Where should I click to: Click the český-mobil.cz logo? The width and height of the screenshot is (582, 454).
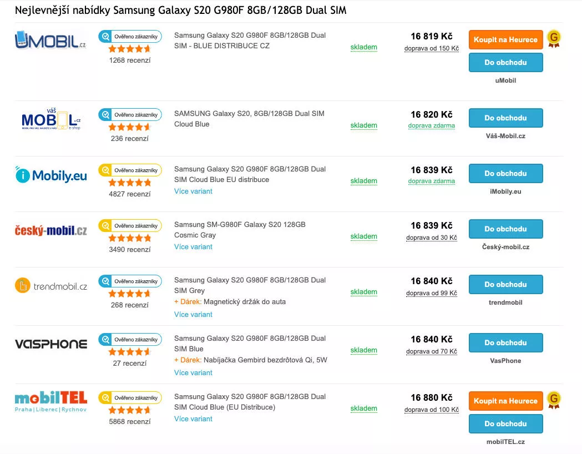coord(51,230)
